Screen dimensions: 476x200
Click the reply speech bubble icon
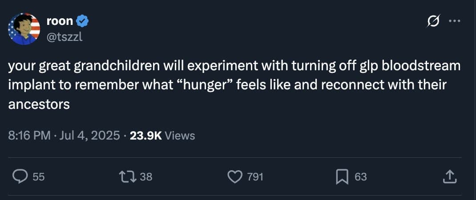(x=19, y=177)
